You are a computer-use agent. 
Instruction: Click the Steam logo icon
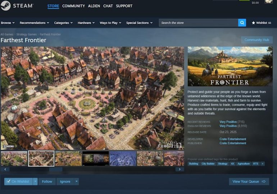click(6, 6)
